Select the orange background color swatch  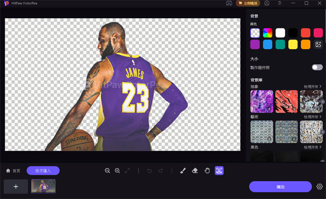306,44
